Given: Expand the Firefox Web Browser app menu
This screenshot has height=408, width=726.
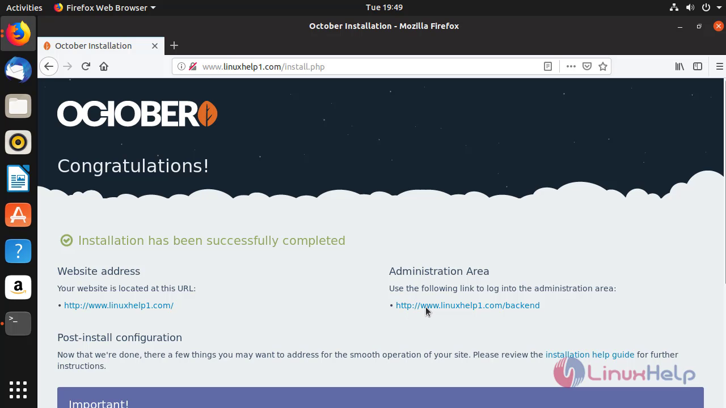Looking at the screenshot, I should click(104, 7).
